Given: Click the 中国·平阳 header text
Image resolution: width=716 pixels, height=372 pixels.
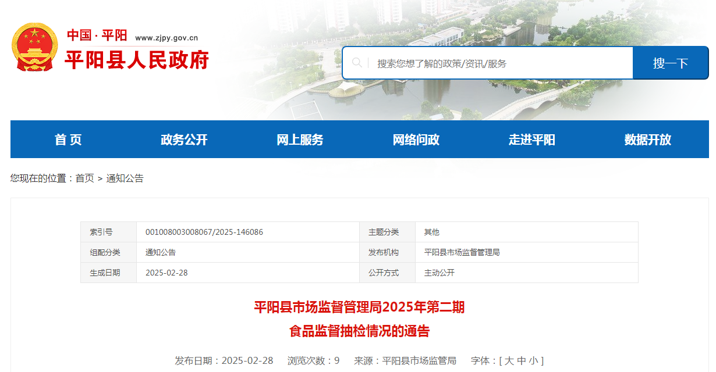Looking at the screenshot, I should [x=97, y=35].
